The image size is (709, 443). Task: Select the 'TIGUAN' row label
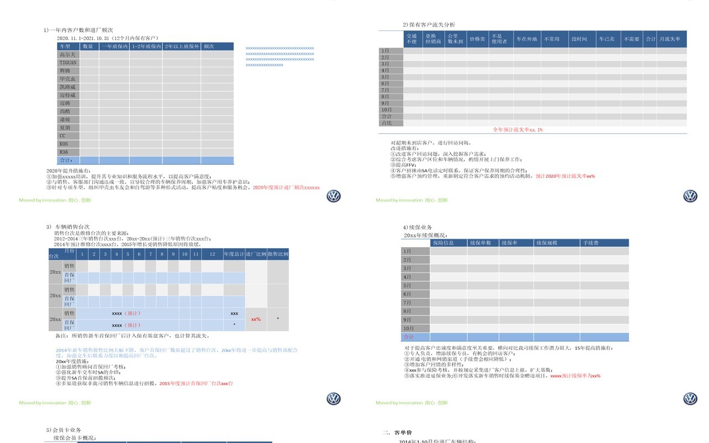69,63
